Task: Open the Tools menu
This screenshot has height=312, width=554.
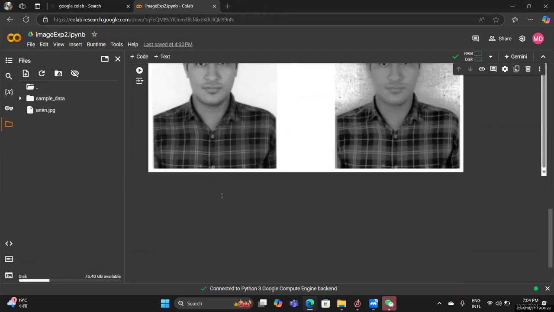Action: (x=116, y=45)
